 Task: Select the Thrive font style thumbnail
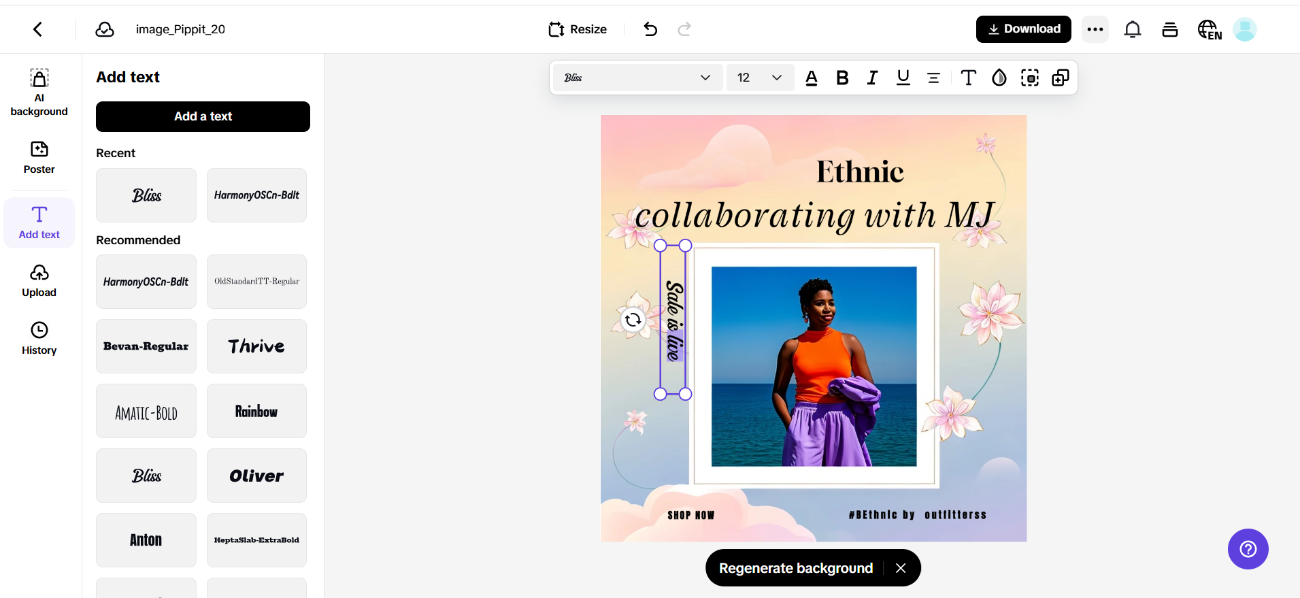tap(256, 346)
